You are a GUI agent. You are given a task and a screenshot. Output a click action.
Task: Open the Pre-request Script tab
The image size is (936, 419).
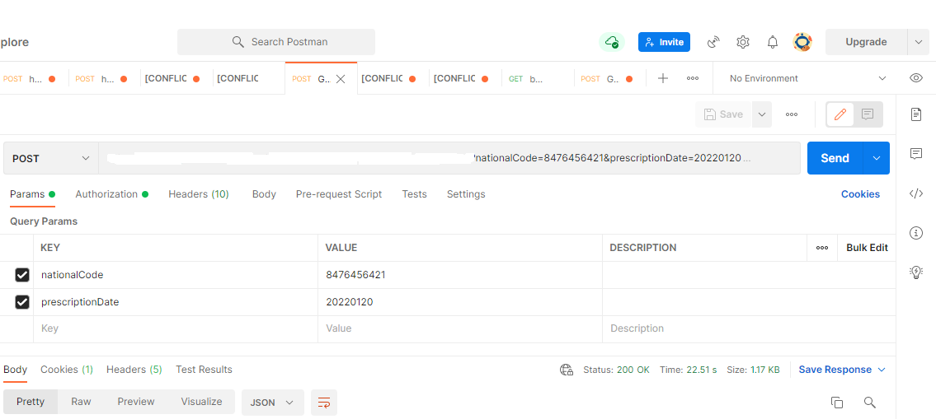point(338,193)
